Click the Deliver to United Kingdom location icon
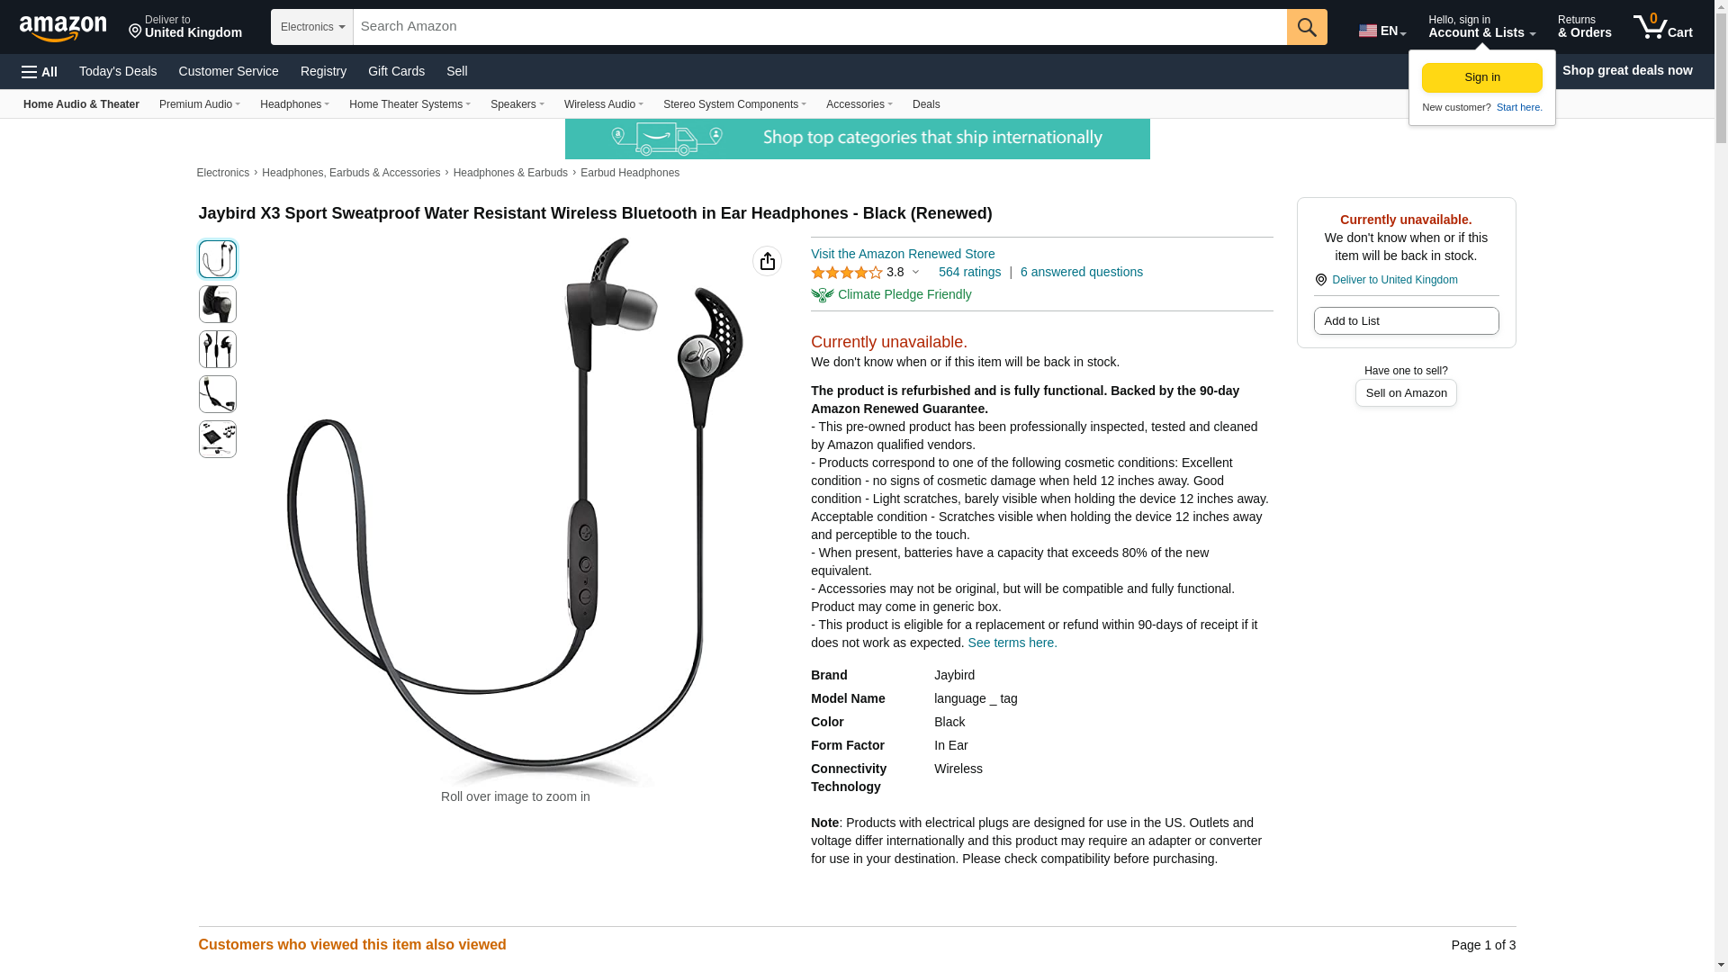Screen dimensions: 1728x972 point(1321,280)
